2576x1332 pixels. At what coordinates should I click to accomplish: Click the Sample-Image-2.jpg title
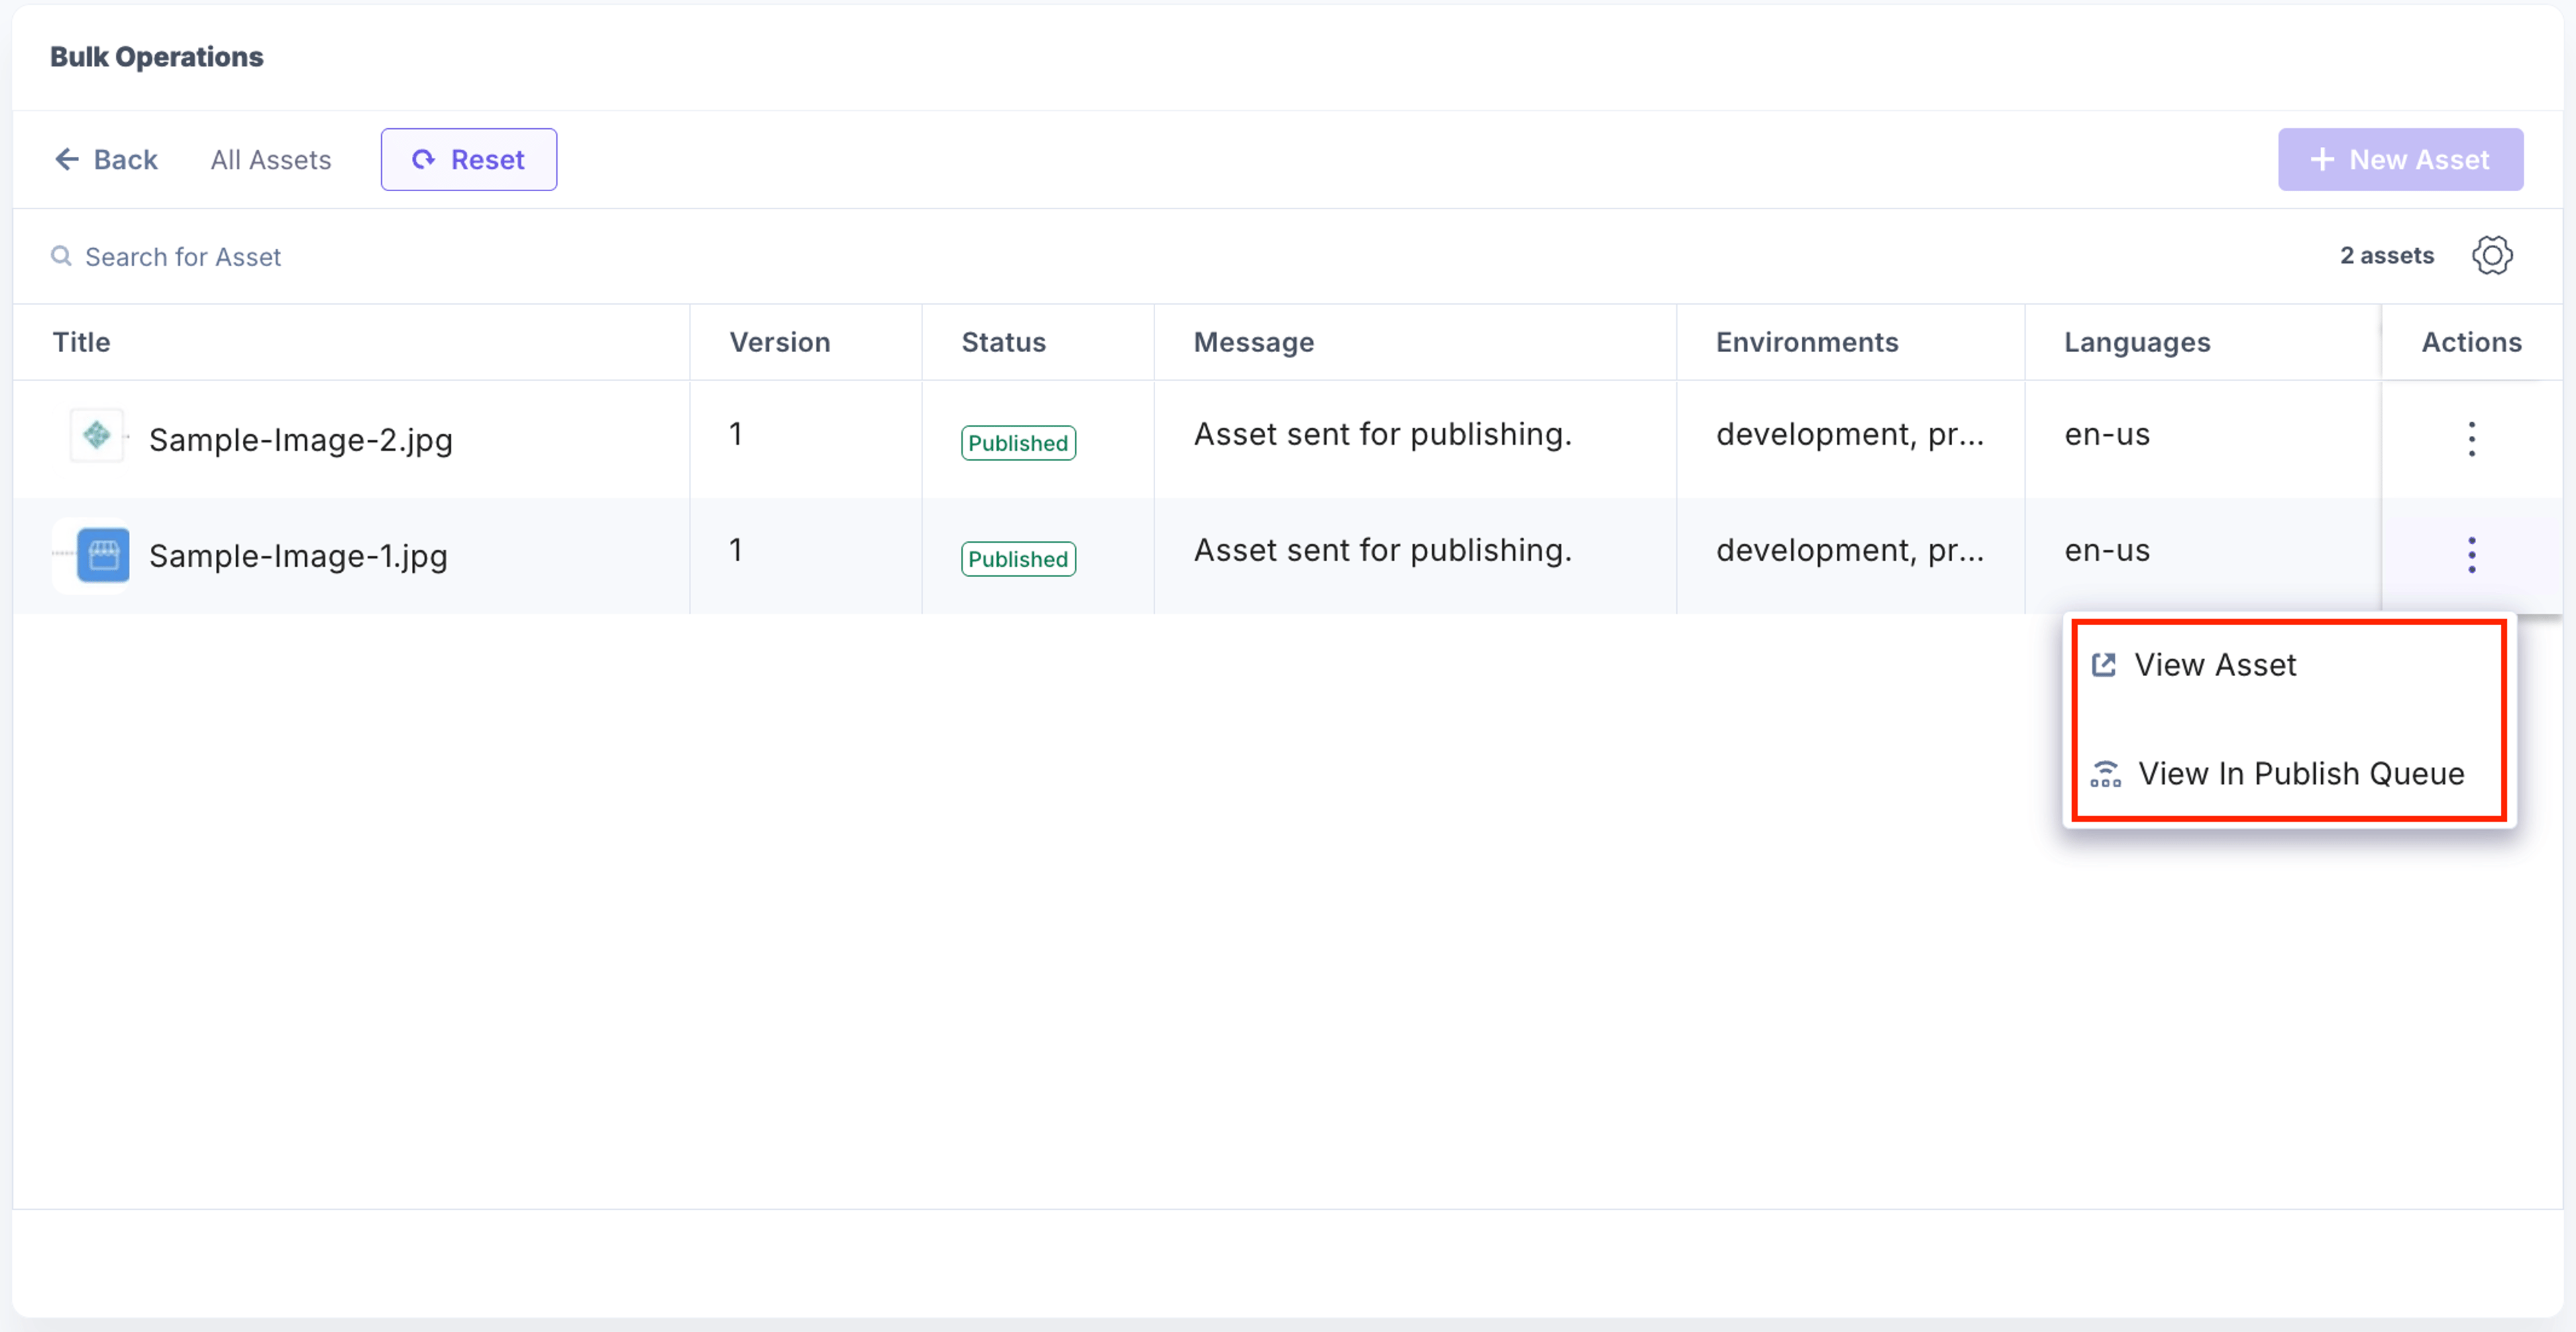tap(301, 440)
